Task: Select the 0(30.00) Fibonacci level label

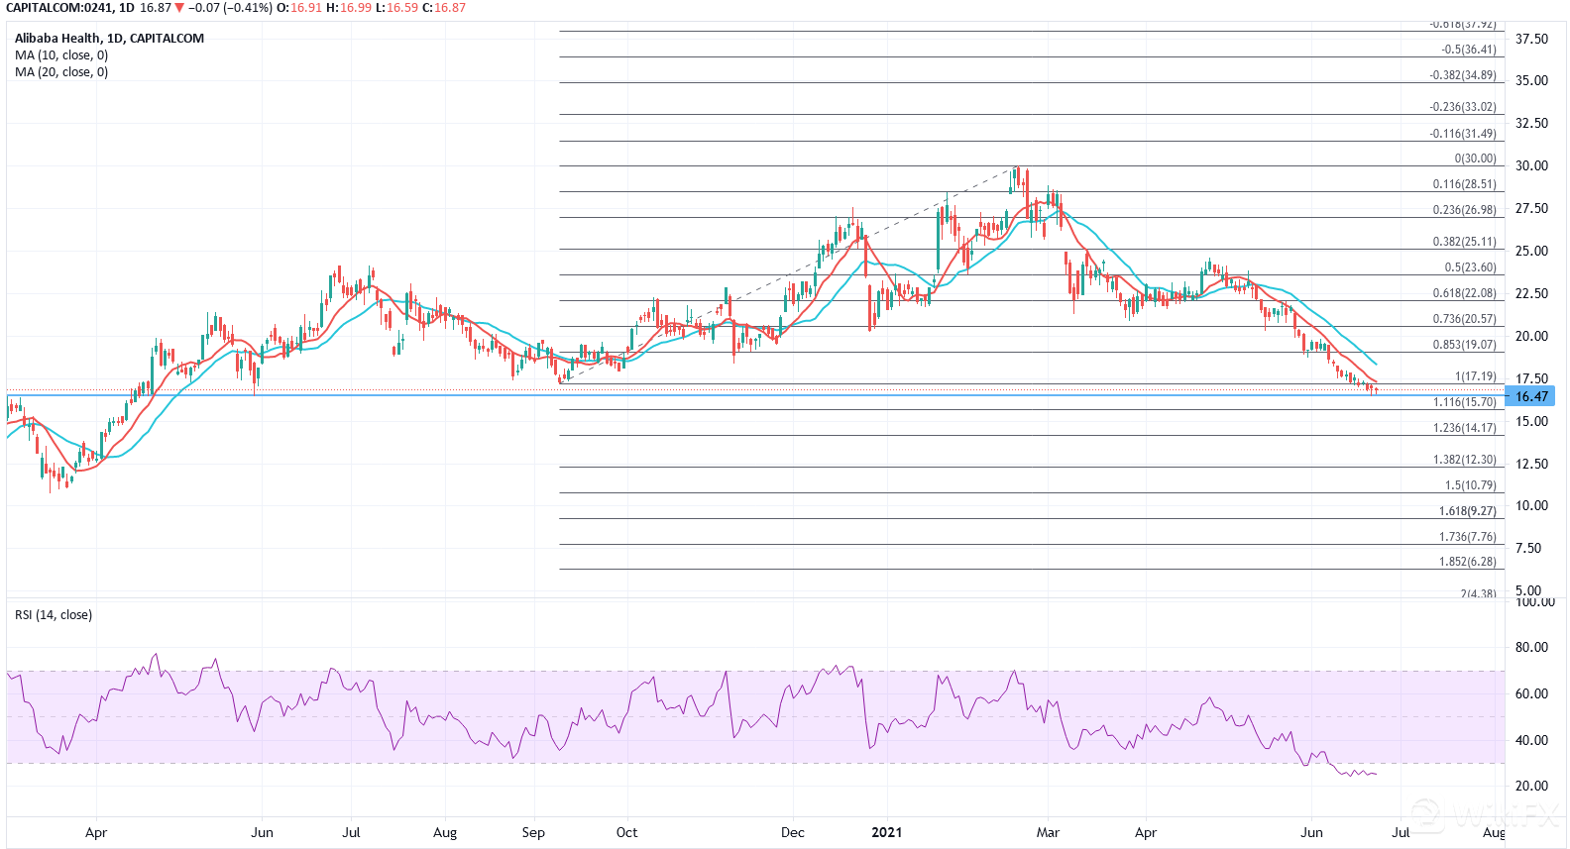Action: tap(1475, 159)
